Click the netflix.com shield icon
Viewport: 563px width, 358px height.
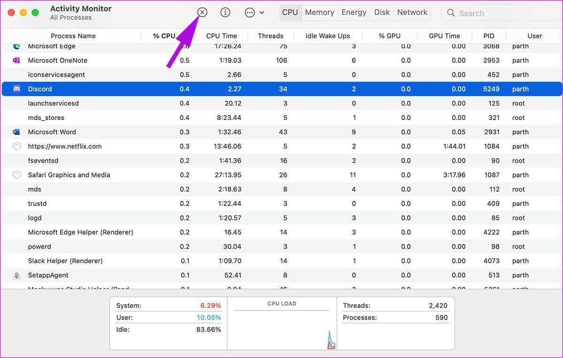click(x=16, y=146)
